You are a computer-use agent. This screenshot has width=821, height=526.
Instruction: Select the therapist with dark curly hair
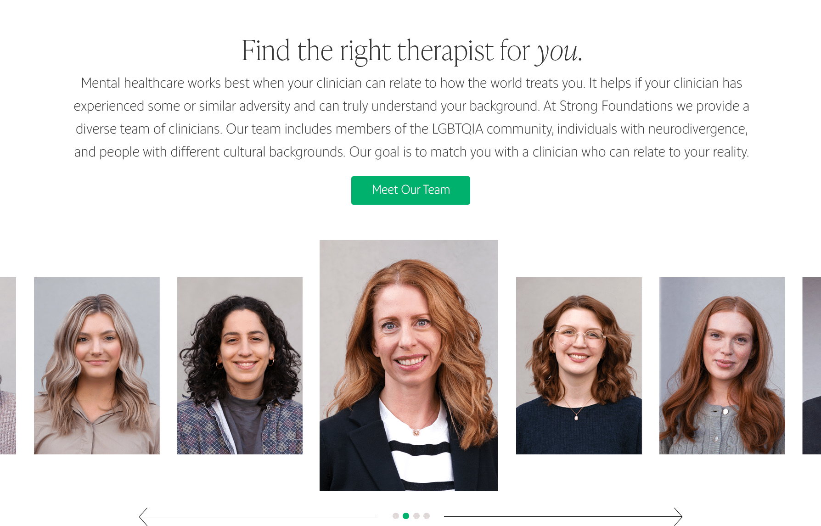[240, 366]
